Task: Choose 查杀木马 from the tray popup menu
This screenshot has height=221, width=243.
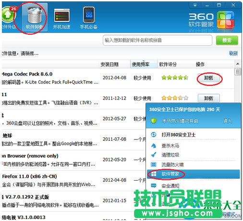Action: pos(170,146)
